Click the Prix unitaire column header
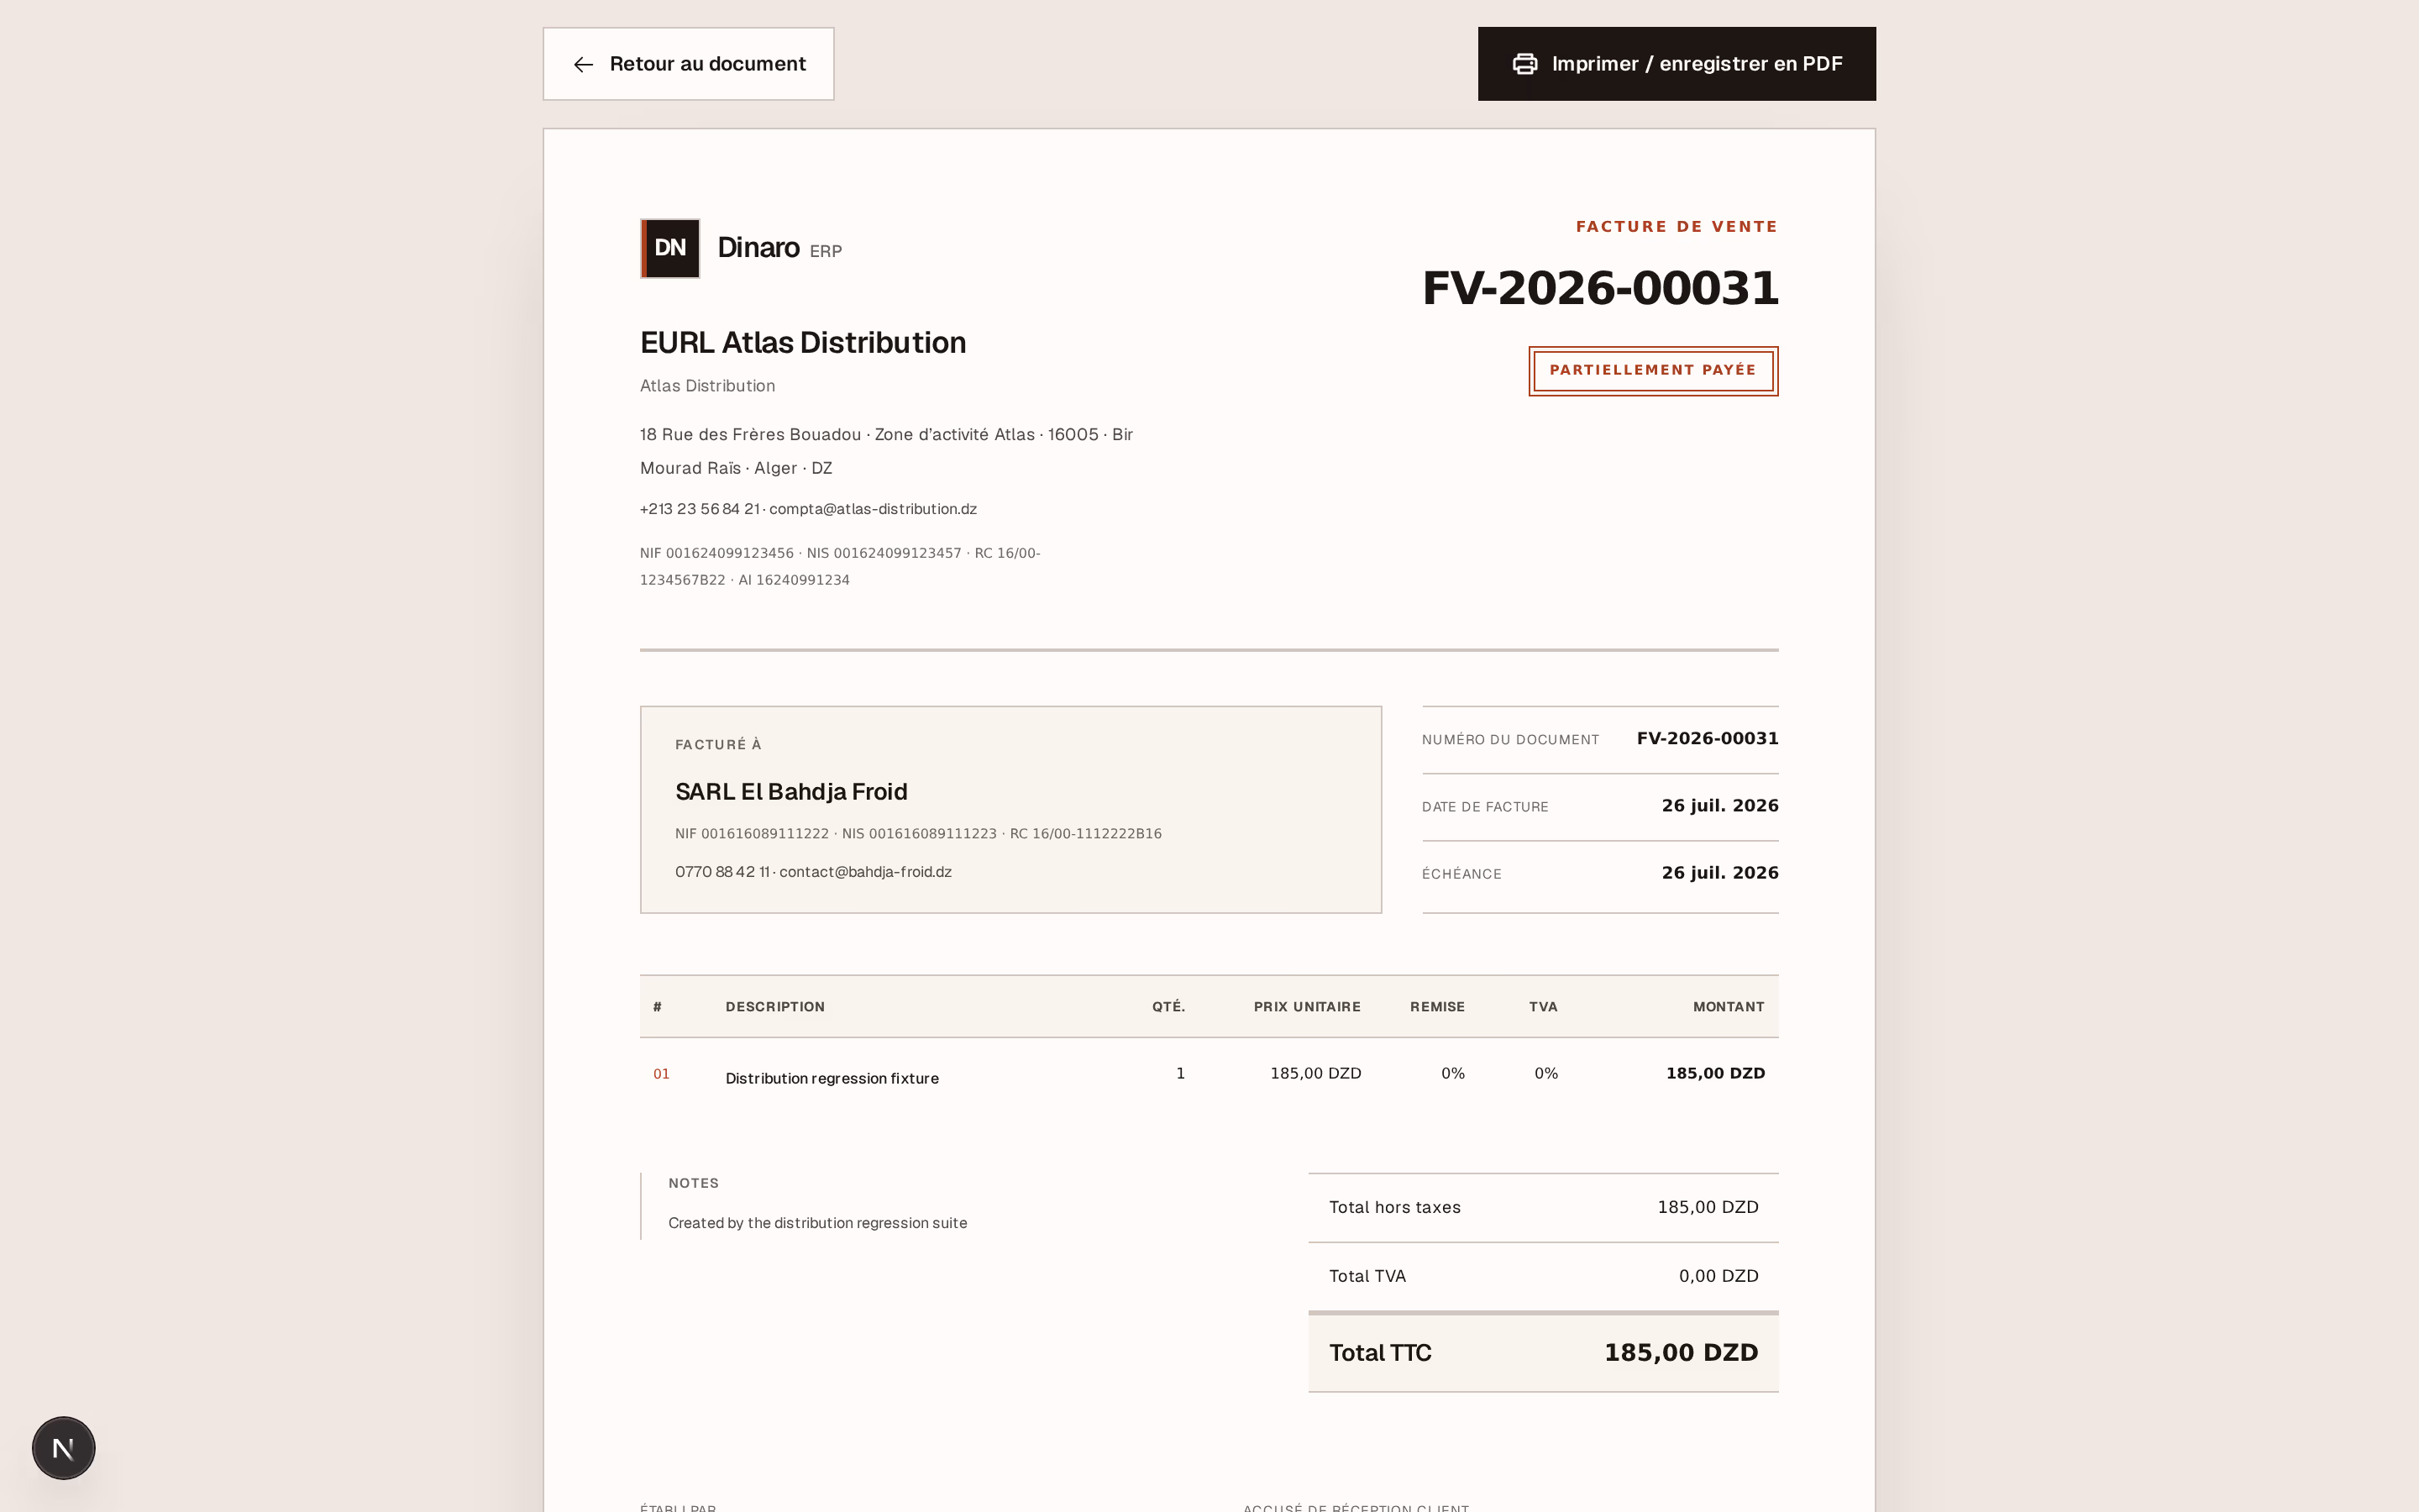Image resolution: width=2419 pixels, height=1512 pixels. 1306,1007
